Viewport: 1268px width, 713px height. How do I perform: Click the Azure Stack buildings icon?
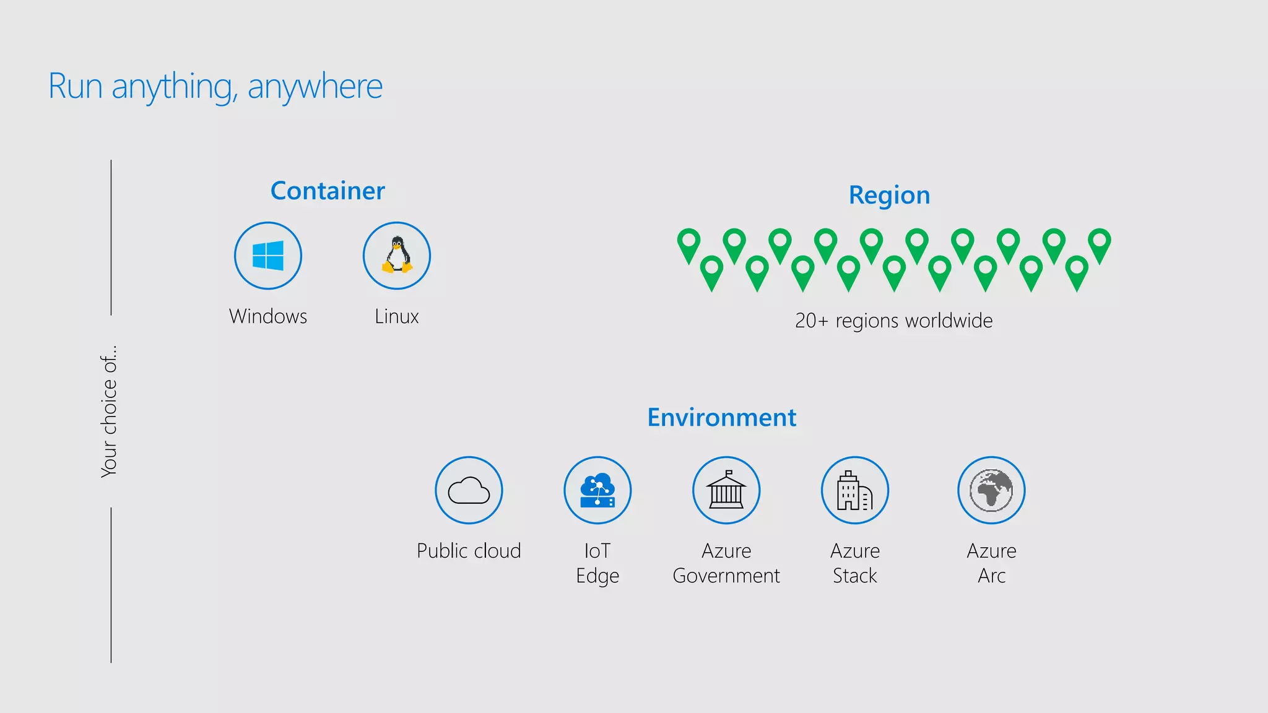pyautogui.click(x=855, y=490)
